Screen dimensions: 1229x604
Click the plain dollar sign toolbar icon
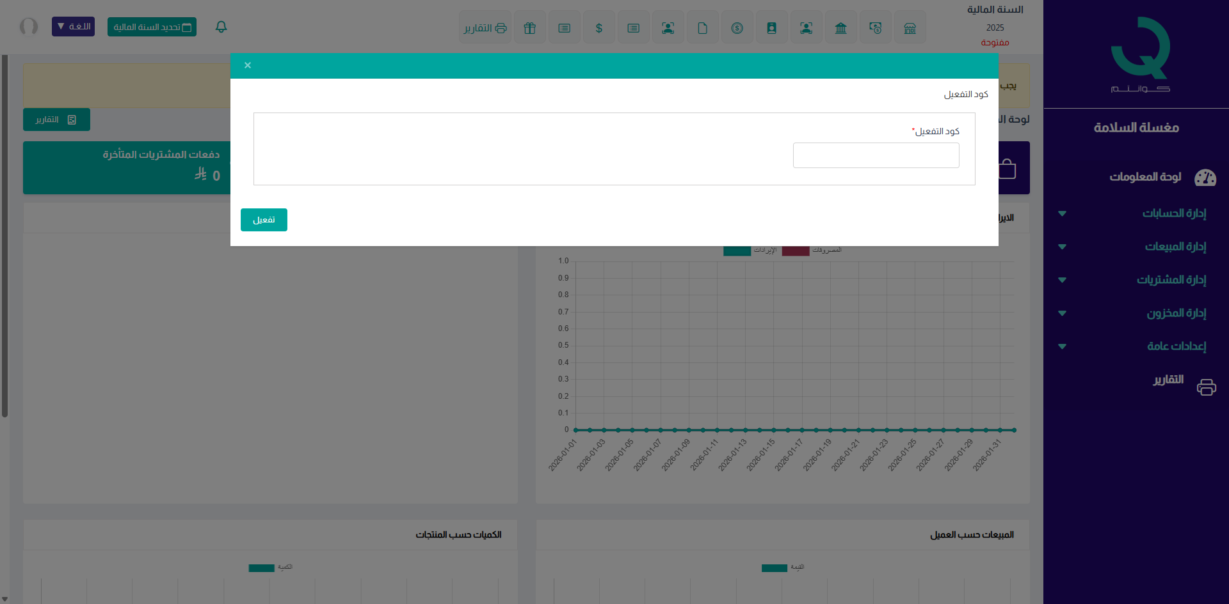tap(598, 28)
